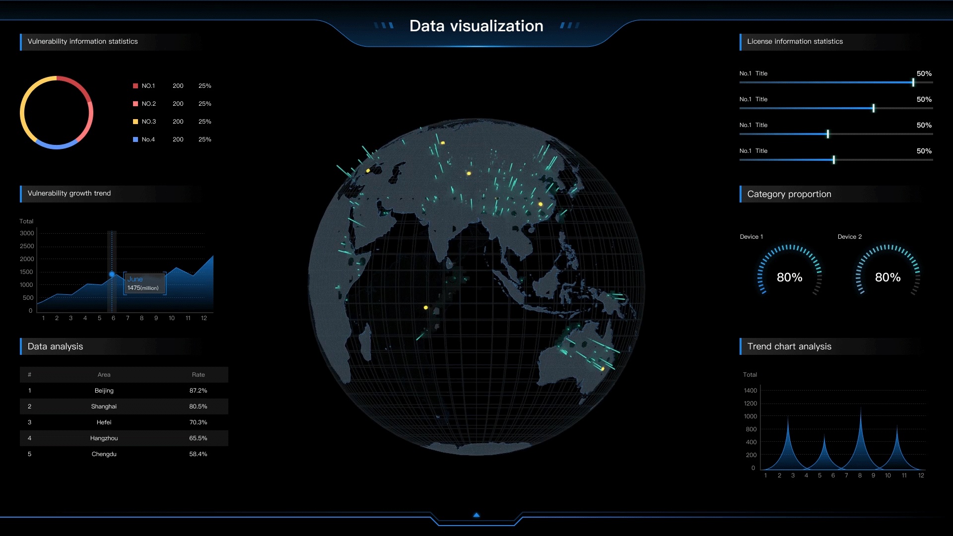Click the first license slider handle
Viewport: 953px width, 536px height.
913,82
